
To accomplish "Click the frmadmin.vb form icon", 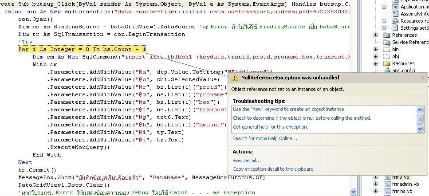I will tap(386, 184).
